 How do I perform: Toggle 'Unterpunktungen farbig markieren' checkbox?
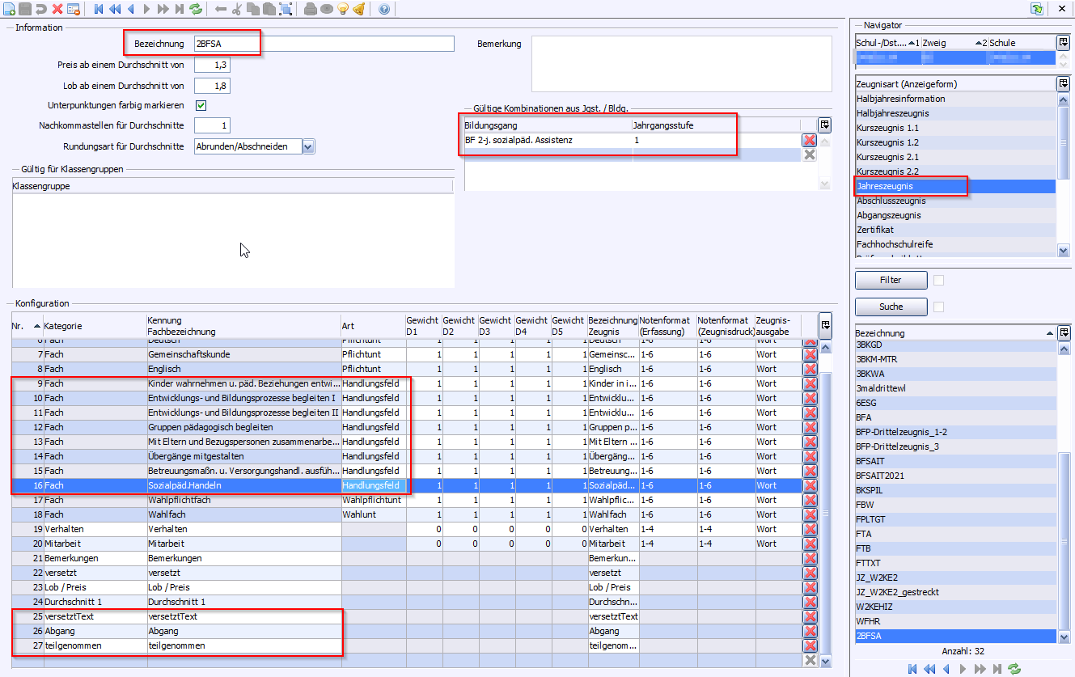tap(201, 105)
